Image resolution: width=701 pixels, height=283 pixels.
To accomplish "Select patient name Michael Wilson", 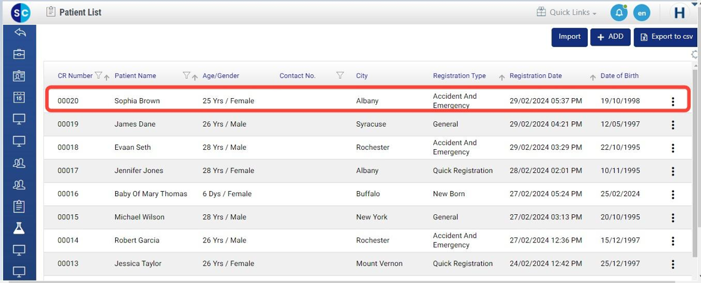I will [140, 217].
